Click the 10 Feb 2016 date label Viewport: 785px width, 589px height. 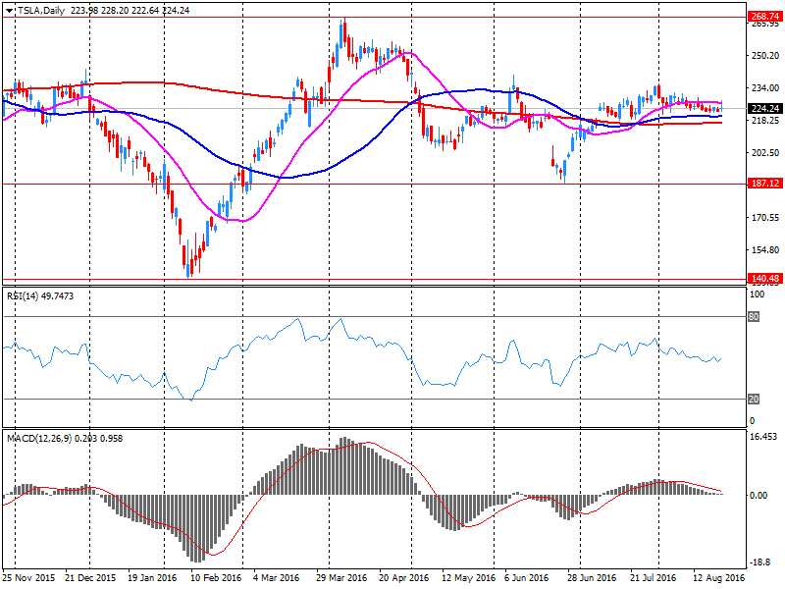(x=216, y=577)
